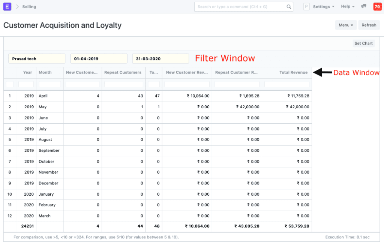
Task: Click the New Customer Revenue filter box
Action: (x=187, y=84)
